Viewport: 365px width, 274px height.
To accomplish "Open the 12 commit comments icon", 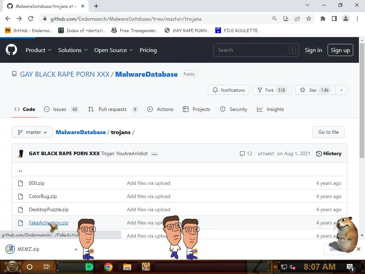I will 246,153.
